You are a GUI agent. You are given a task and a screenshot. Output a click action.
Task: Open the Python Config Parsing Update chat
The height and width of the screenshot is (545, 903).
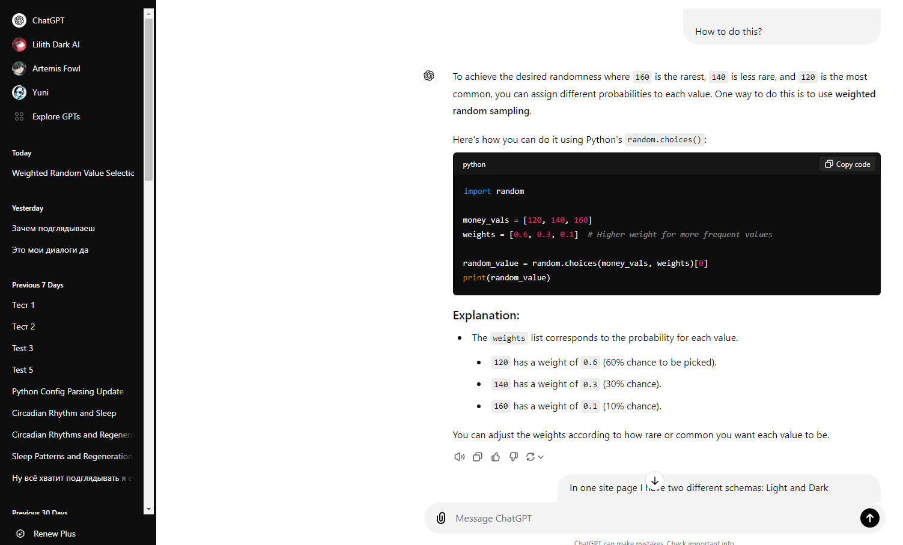click(67, 391)
